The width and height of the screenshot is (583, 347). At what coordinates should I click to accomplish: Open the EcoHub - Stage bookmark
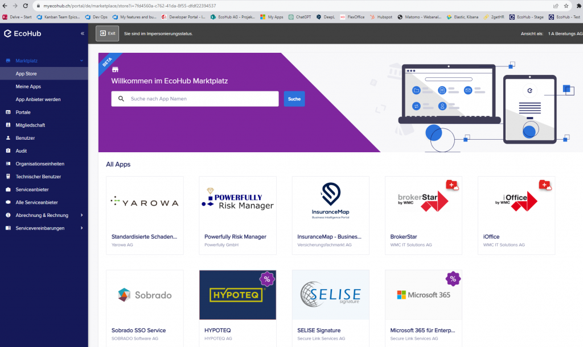click(x=527, y=17)
